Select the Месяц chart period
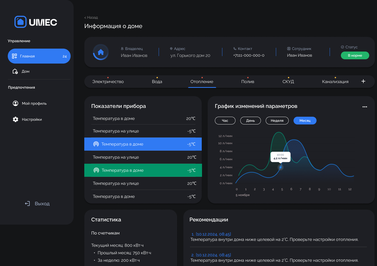 tap(305, 121)
